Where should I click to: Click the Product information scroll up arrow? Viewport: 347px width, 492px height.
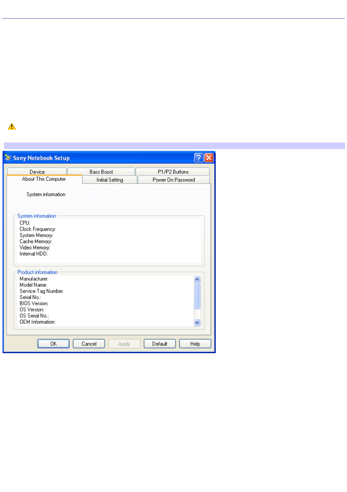pyautogui.click(x=197, y=280)
